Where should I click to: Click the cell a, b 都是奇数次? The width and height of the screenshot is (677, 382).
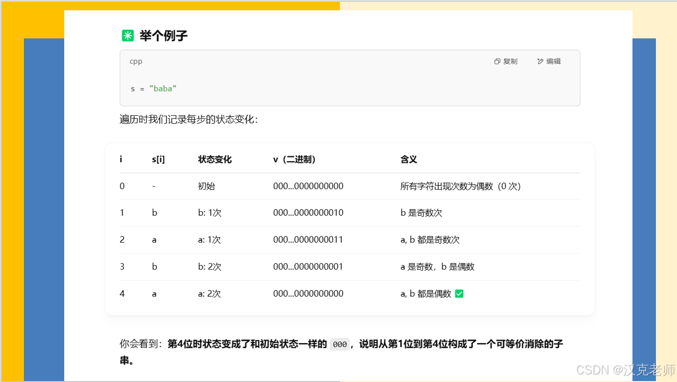tap(430, 240)
